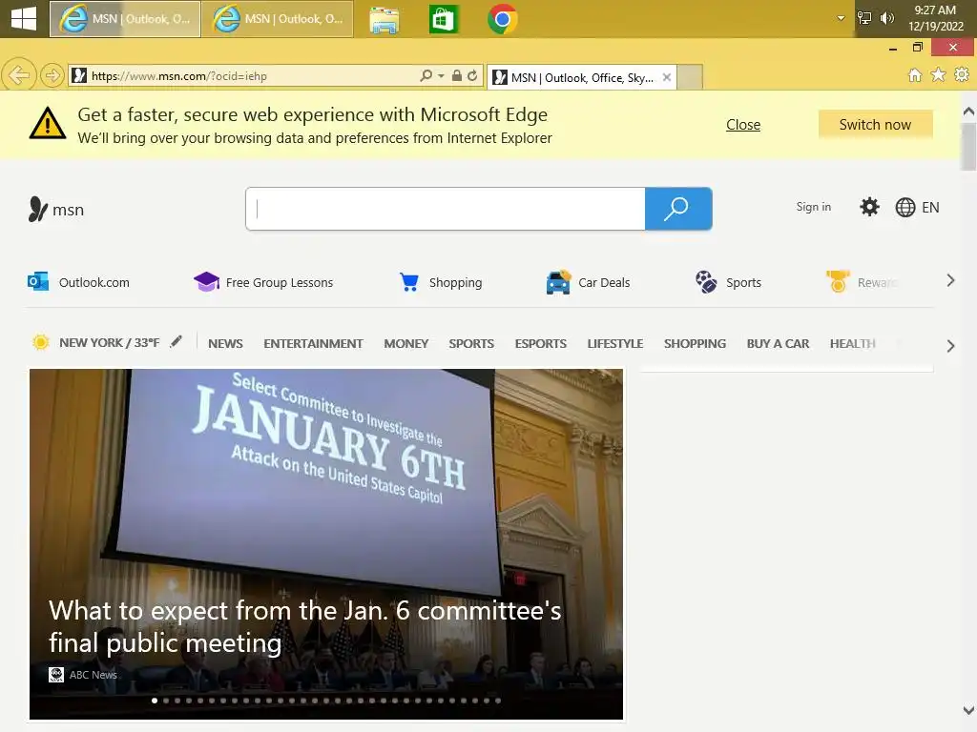Click the msn butterfly logo

[56, 209]
